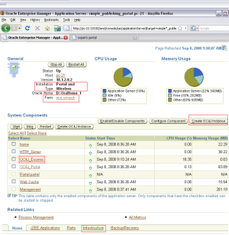Viewport: 229px width, 235px height.
Task: Open the Help menu
Action: coord(77,20)
